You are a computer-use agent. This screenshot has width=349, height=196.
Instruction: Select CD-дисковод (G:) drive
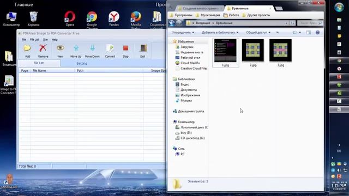tap(192, 138)
